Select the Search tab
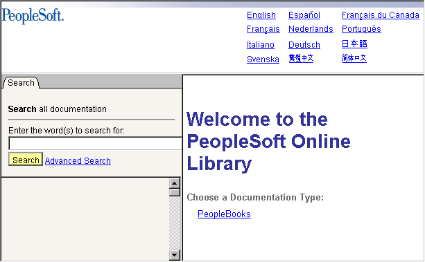 pyautogui.click(x=21, y=83)
